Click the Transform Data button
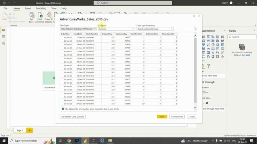 click(177, 117)
